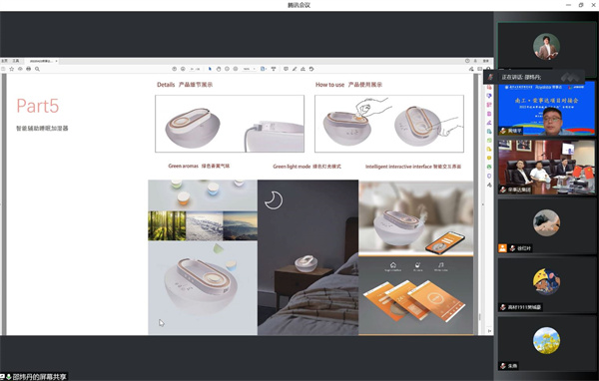
Task: Select the hand pan tool
Action: [219, 69]
